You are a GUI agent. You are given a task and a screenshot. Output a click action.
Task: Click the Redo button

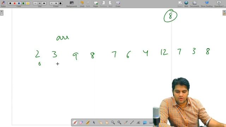[x=88, y=4]
